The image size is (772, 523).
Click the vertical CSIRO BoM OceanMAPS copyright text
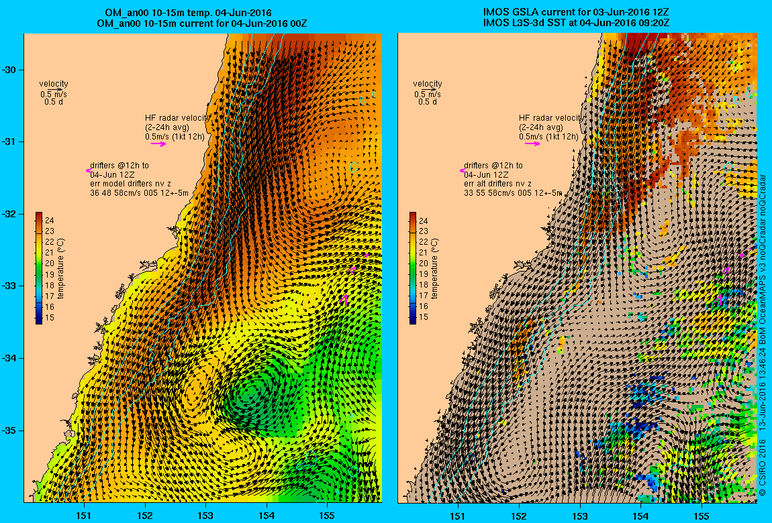(763, 335)
